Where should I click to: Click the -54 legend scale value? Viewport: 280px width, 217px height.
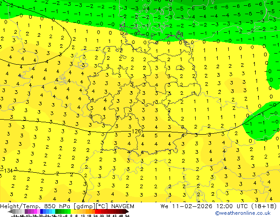[x=14, y=216]
